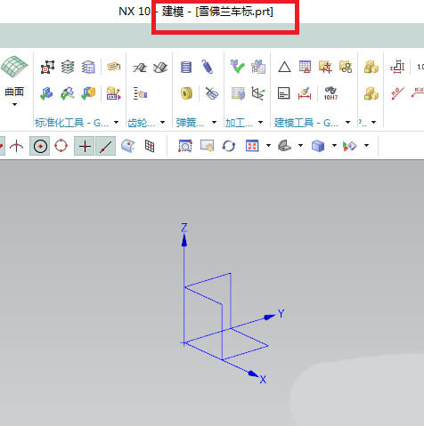Toggle arc center snap point
Viewport: 424px width, 426px height.
tap(40, 146)
